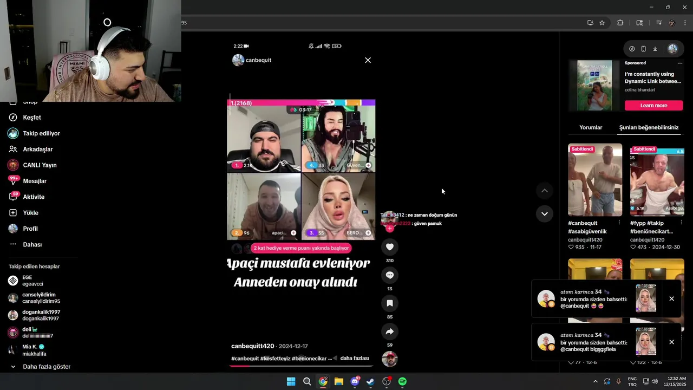Open clock showing 12:52 AM
Screen dimensions: 693x390
675,381
